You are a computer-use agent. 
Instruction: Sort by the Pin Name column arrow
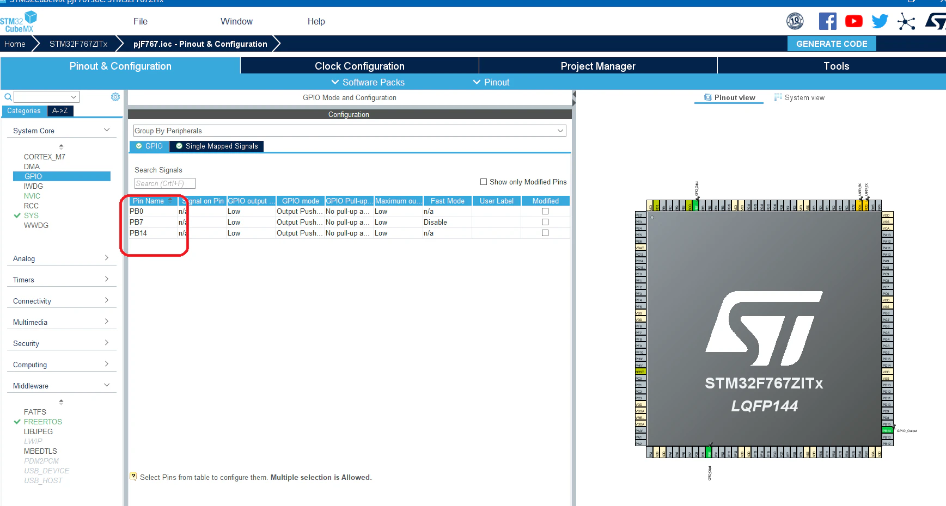click(170, 200)
